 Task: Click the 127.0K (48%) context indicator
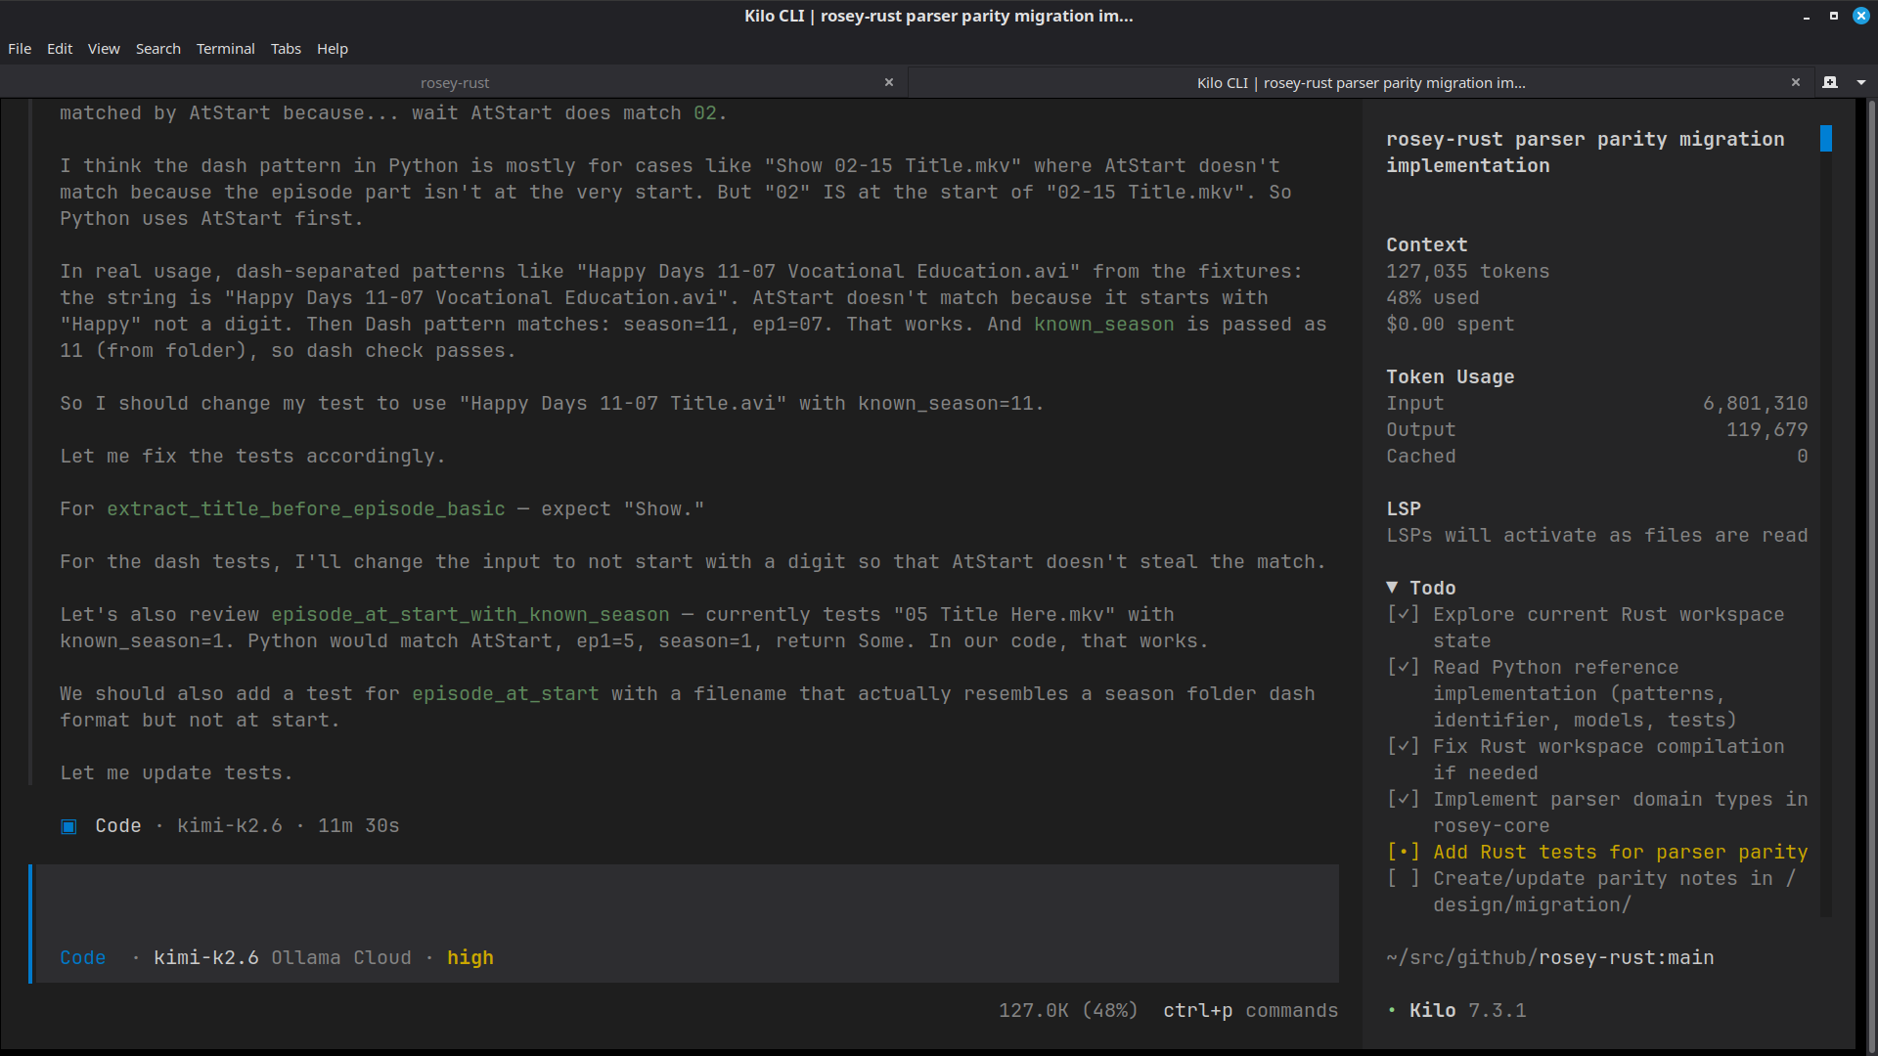pos(1068,1011)
